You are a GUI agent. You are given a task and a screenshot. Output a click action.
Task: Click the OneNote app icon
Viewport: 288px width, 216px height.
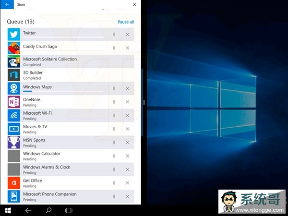(x=14, y=102)
